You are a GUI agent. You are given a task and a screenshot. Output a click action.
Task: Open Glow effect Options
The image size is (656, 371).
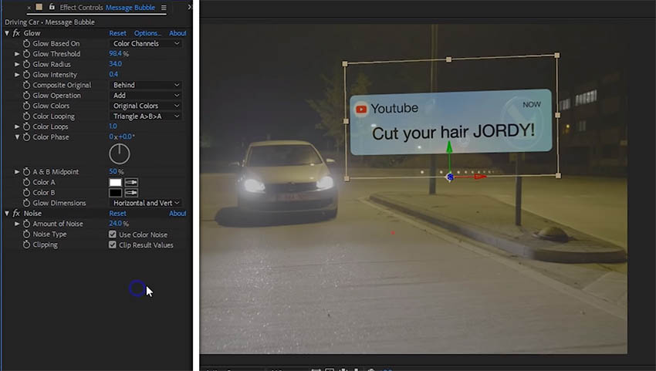pos(147,33)
